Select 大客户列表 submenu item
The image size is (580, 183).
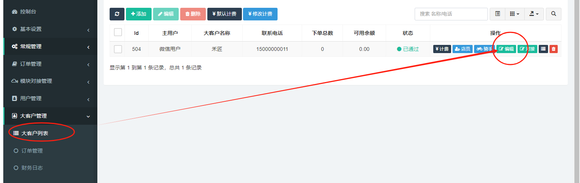(x=50, y=133)
